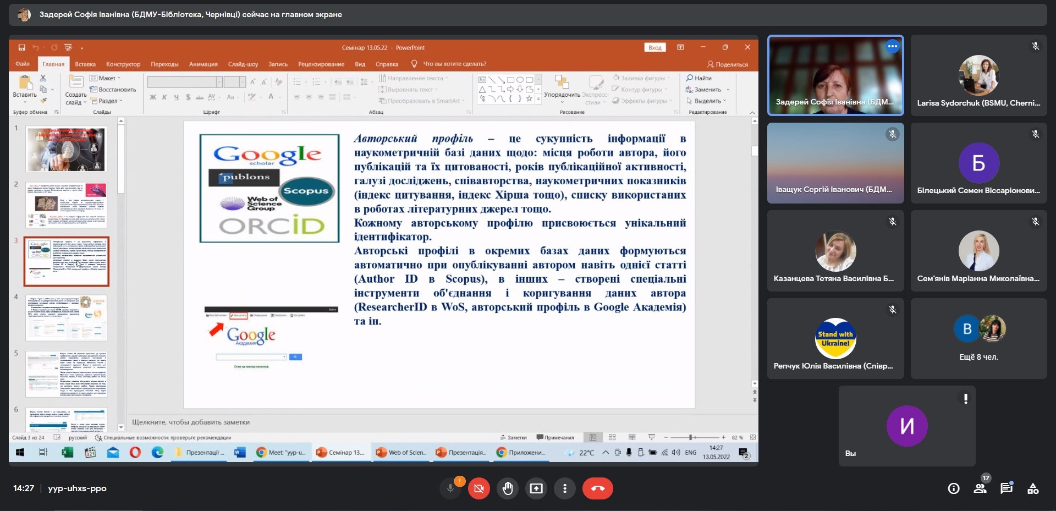
Task: Click the Windows Start button
Action: click(20, 452)
